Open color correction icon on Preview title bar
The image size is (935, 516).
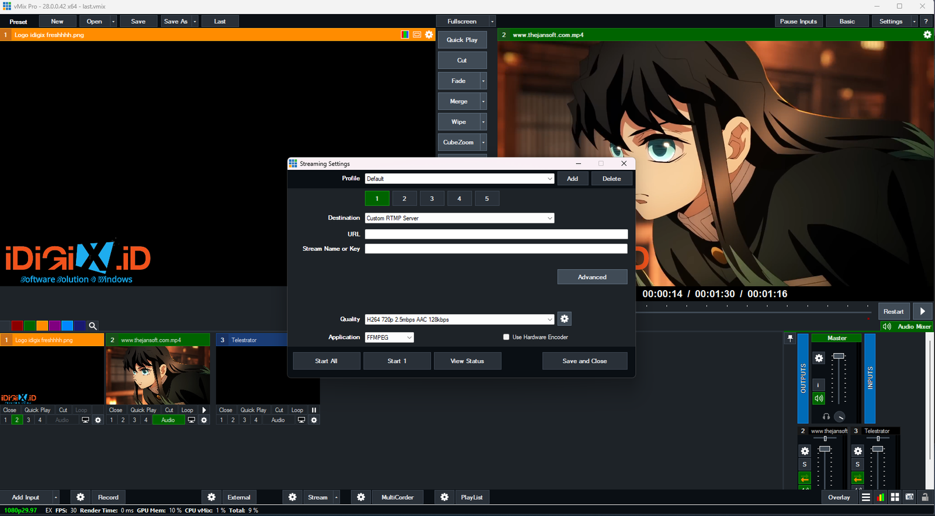click(x=405, y=34)
